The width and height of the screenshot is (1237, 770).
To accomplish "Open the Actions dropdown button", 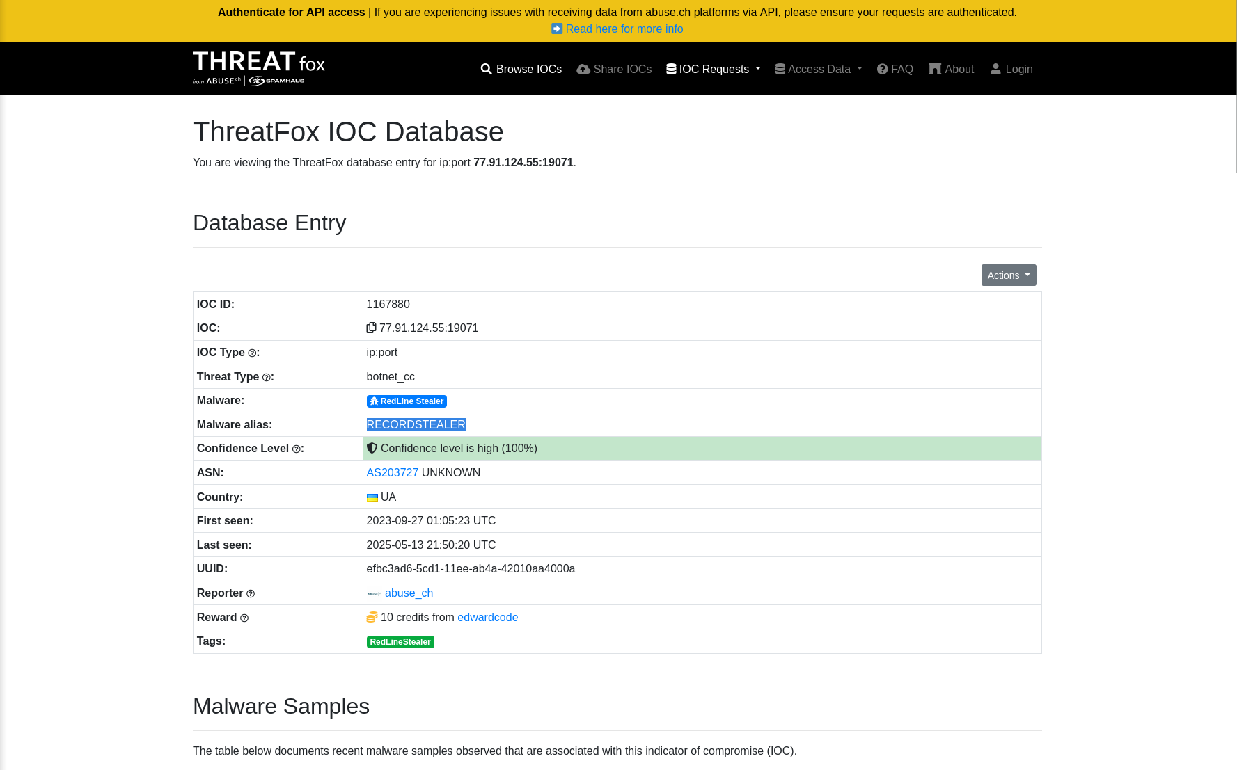I will (1009, 275).
